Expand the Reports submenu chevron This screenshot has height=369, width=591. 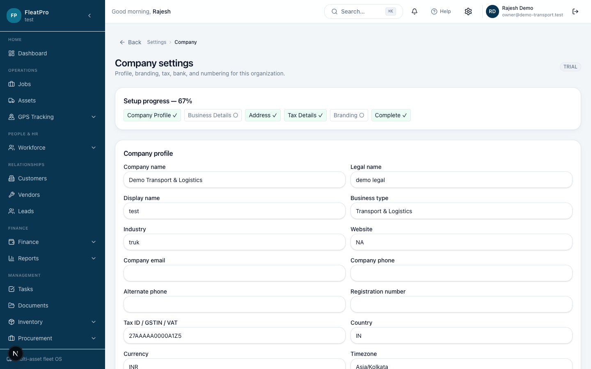[x=94, y=258]
